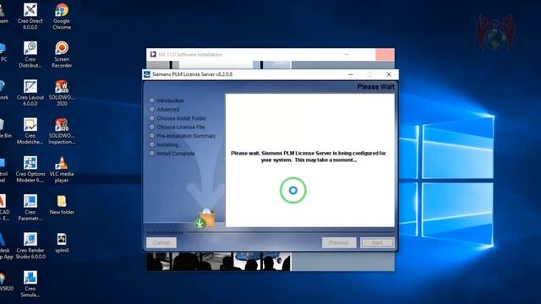Open the Creo Simulate desktop shortcut
The width and height of the screenshot is (541, 304).
tap(30, 284)
